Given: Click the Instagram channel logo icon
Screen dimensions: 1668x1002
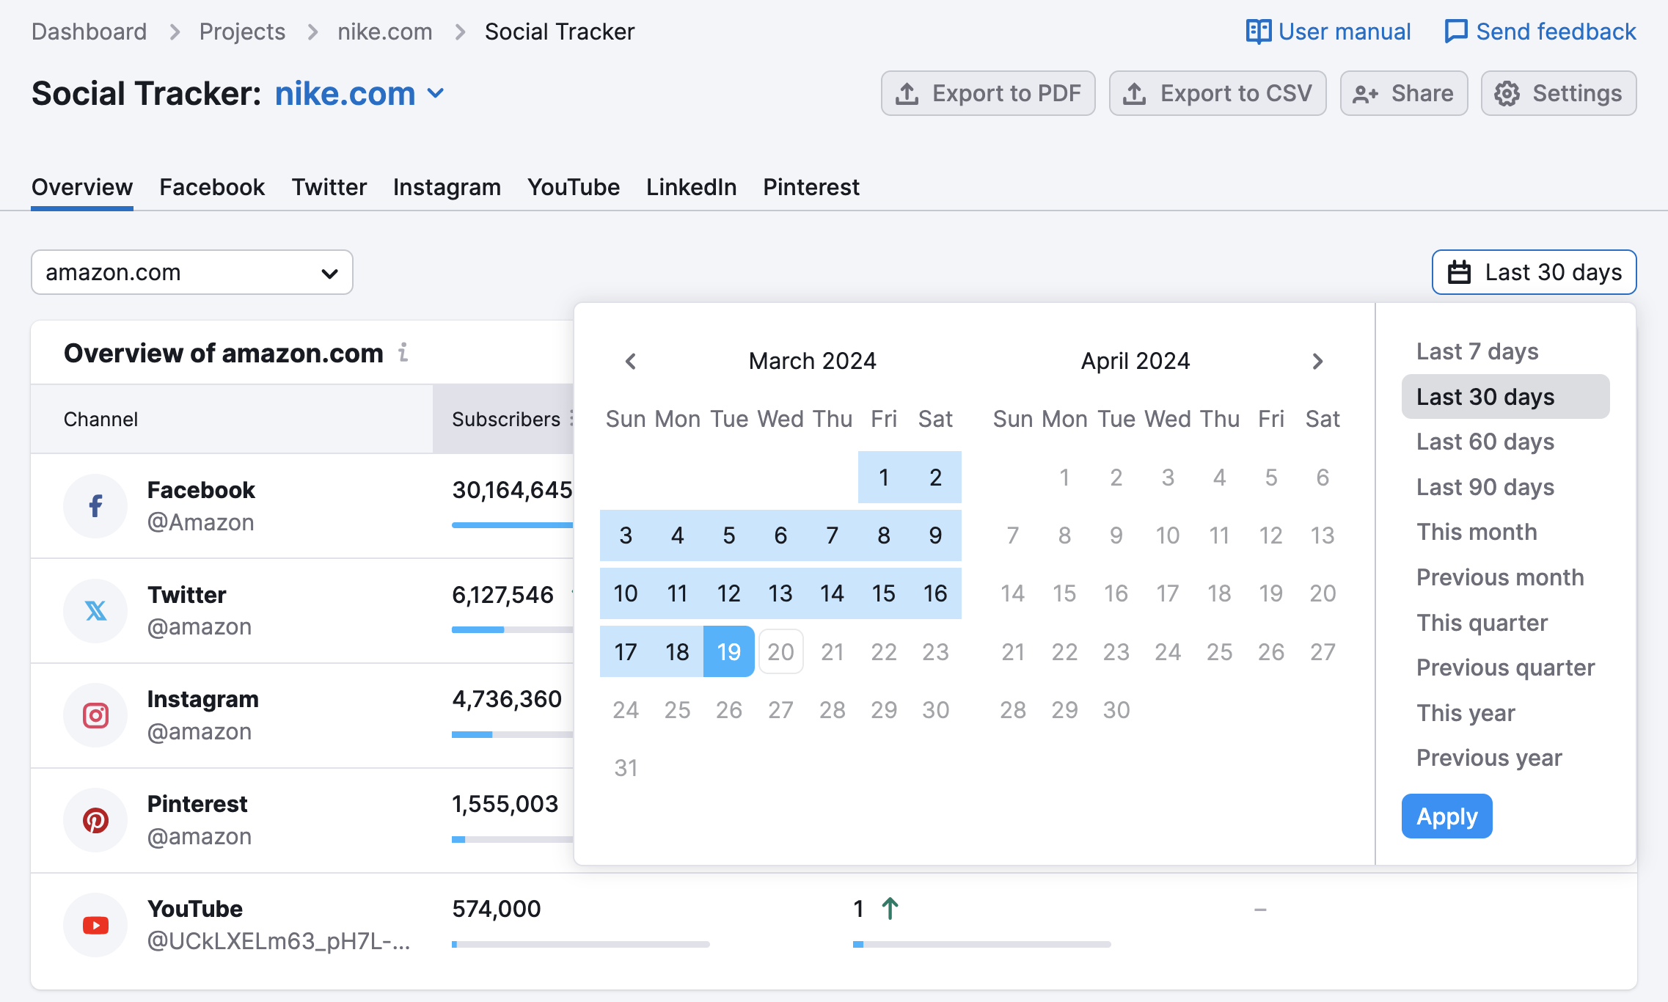Looking at the screenshot, I should (x=95, y=715).
